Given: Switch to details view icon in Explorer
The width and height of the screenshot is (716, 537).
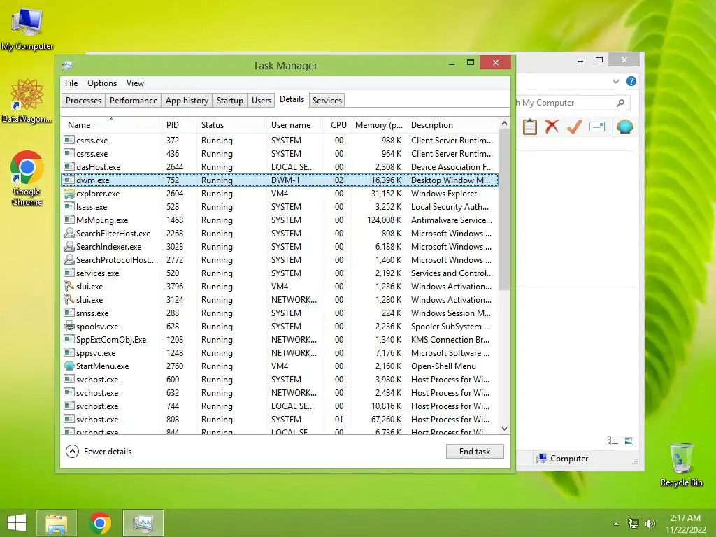Looking at the screenshot, I should tap(613, 441).
